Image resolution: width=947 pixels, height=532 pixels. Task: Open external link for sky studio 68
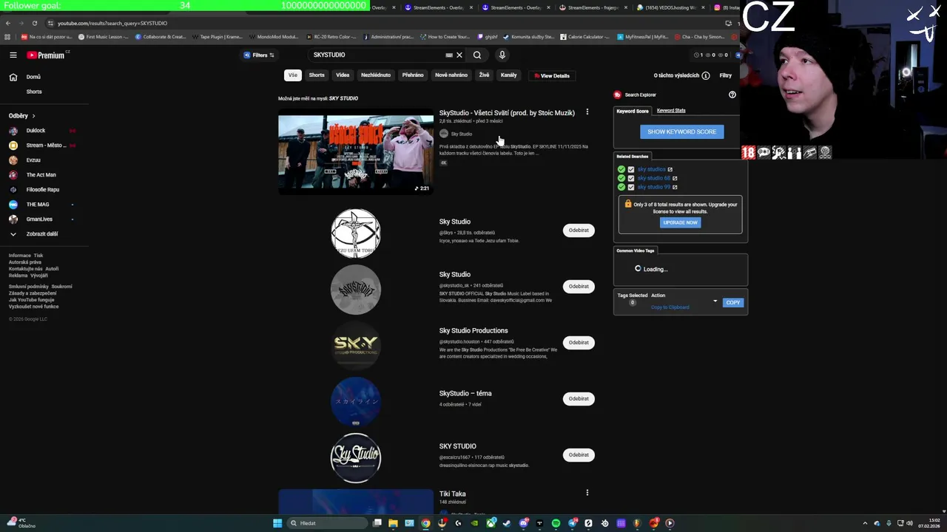tap(675, 178)
